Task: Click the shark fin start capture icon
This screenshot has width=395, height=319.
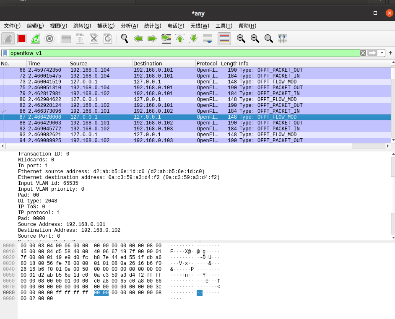Action: pos(8,39)
